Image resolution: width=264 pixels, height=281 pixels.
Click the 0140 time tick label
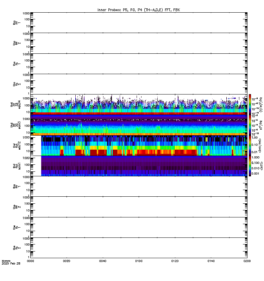pos(211,261)
